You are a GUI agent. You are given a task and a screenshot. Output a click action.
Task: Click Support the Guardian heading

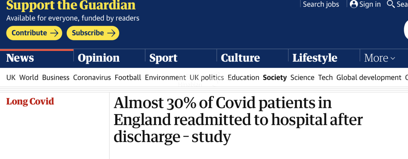click(71, 5)
